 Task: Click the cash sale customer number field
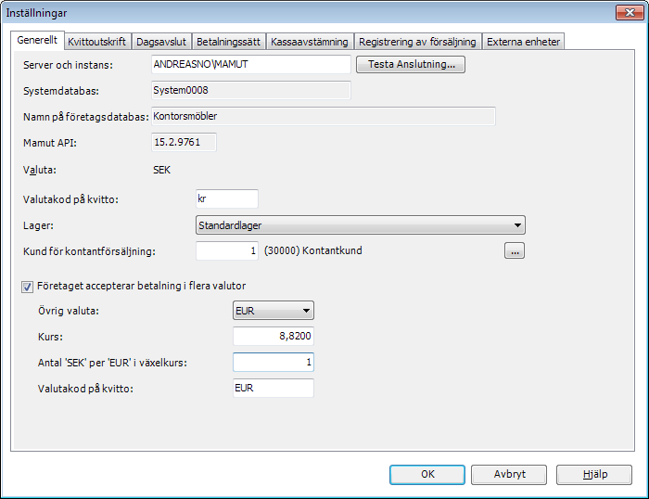click(x=227, y=251)
